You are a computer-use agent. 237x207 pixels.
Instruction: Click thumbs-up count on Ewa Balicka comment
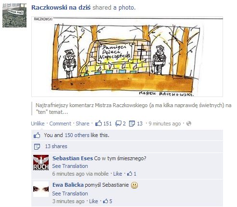pos(107,201)
